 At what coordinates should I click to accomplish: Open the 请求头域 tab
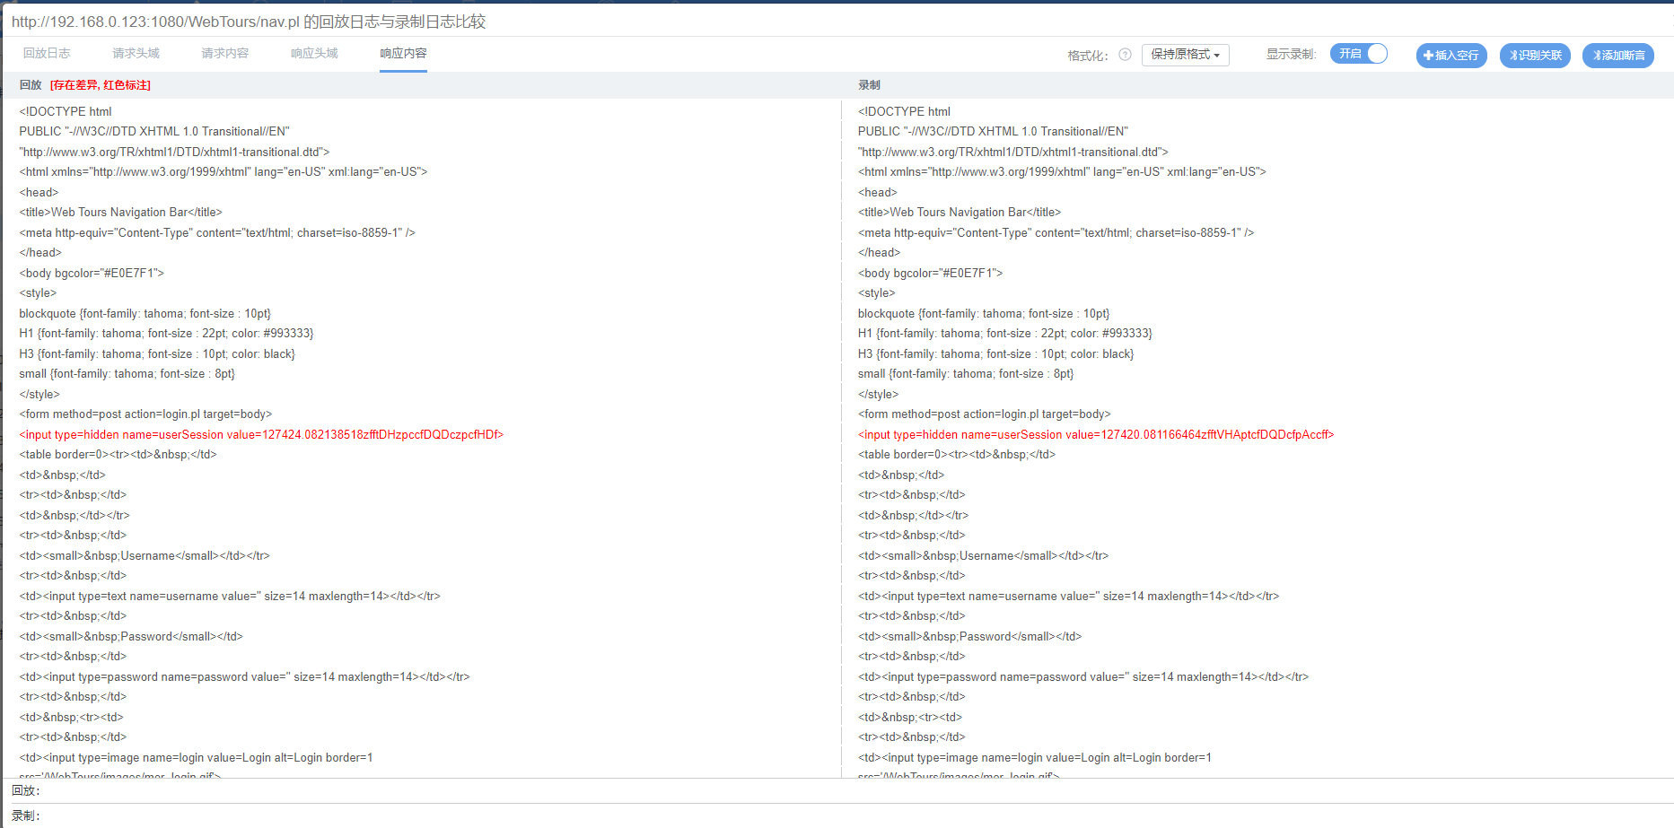[136, 54]
